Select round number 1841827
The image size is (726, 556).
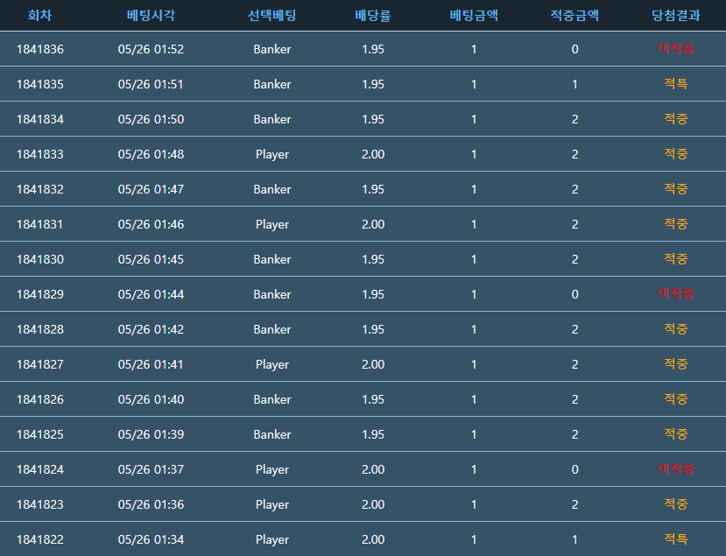[x=39, y=364]
